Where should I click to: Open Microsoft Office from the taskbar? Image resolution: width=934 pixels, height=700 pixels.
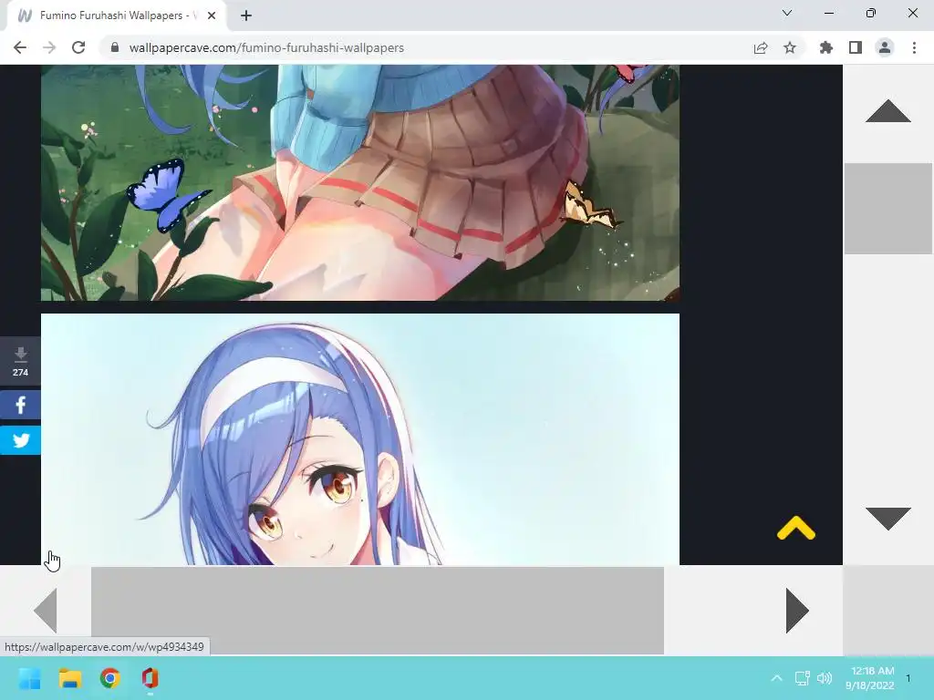tap(150, 678)
